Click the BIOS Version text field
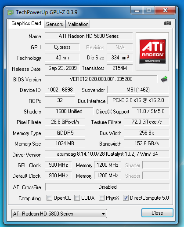Viewport: 184px width, 227px height. coord(101,79)
